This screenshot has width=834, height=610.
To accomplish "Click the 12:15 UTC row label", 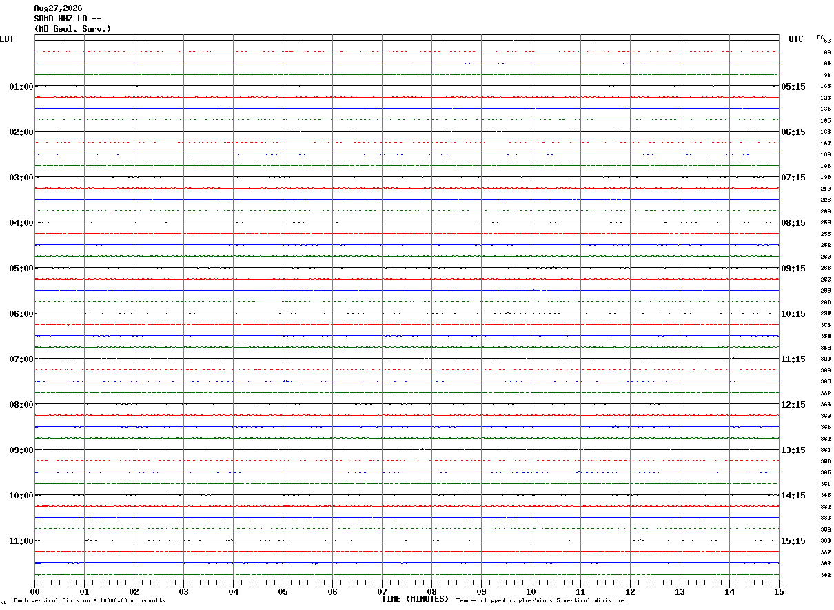I will click(793, 405).
